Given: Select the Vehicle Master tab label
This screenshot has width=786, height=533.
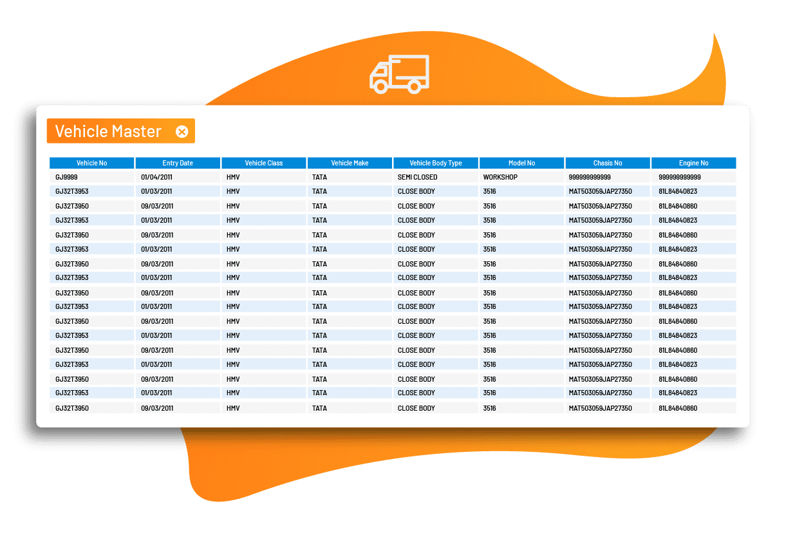Looking at the screenshot, I should click(108, 131).
